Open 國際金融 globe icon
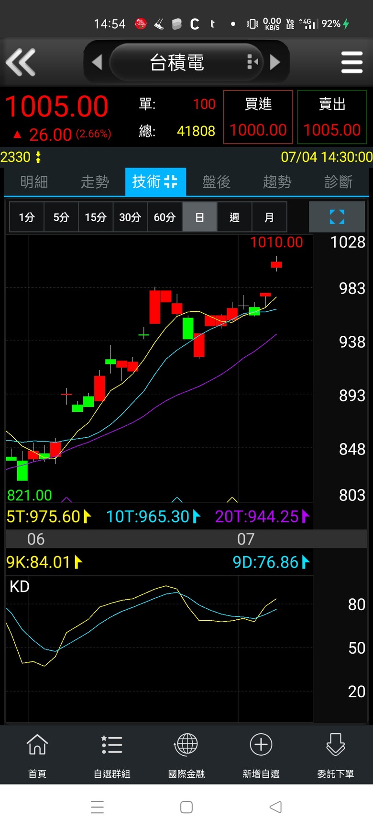Viewport: 373px width, 830px height. click(186, 755)
